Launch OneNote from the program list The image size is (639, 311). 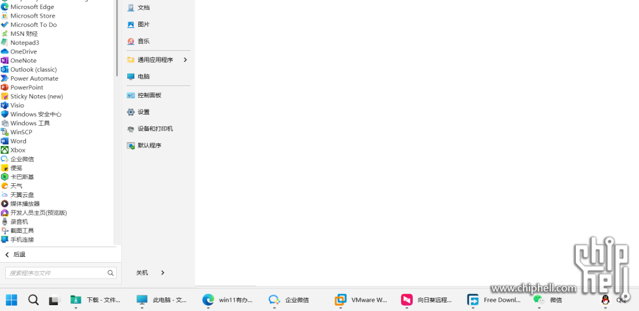coord(19,61)
